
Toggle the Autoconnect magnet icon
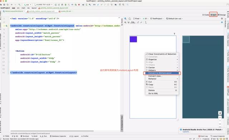point(128,22)
